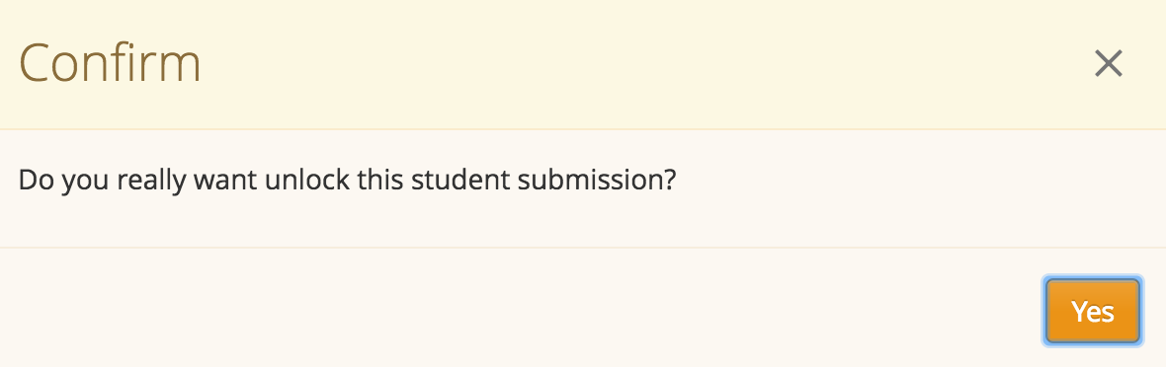Click the orange Yes button
Screen dimensions: 1166x367
pos(1092,312)
